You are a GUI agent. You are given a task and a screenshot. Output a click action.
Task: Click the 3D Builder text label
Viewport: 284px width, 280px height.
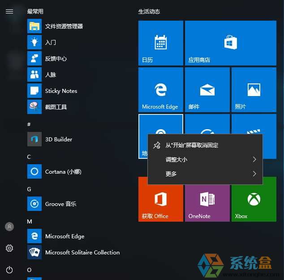click(59, 139)
